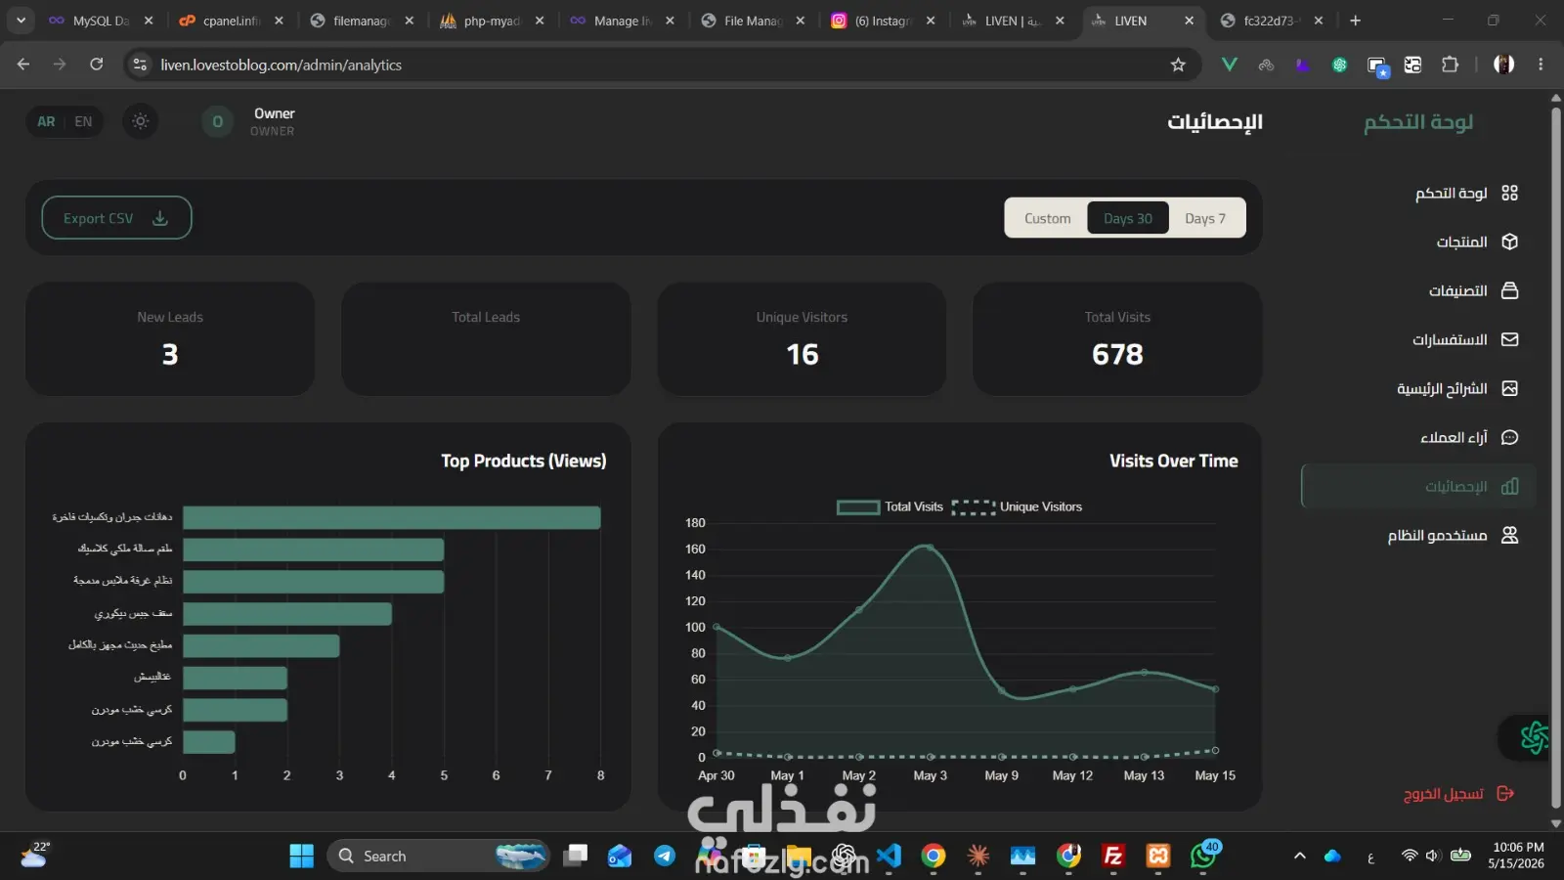Open the tab search dropdown arrow in Chrome
This screenshot has width=1564, height=880.
click(21, 20)
